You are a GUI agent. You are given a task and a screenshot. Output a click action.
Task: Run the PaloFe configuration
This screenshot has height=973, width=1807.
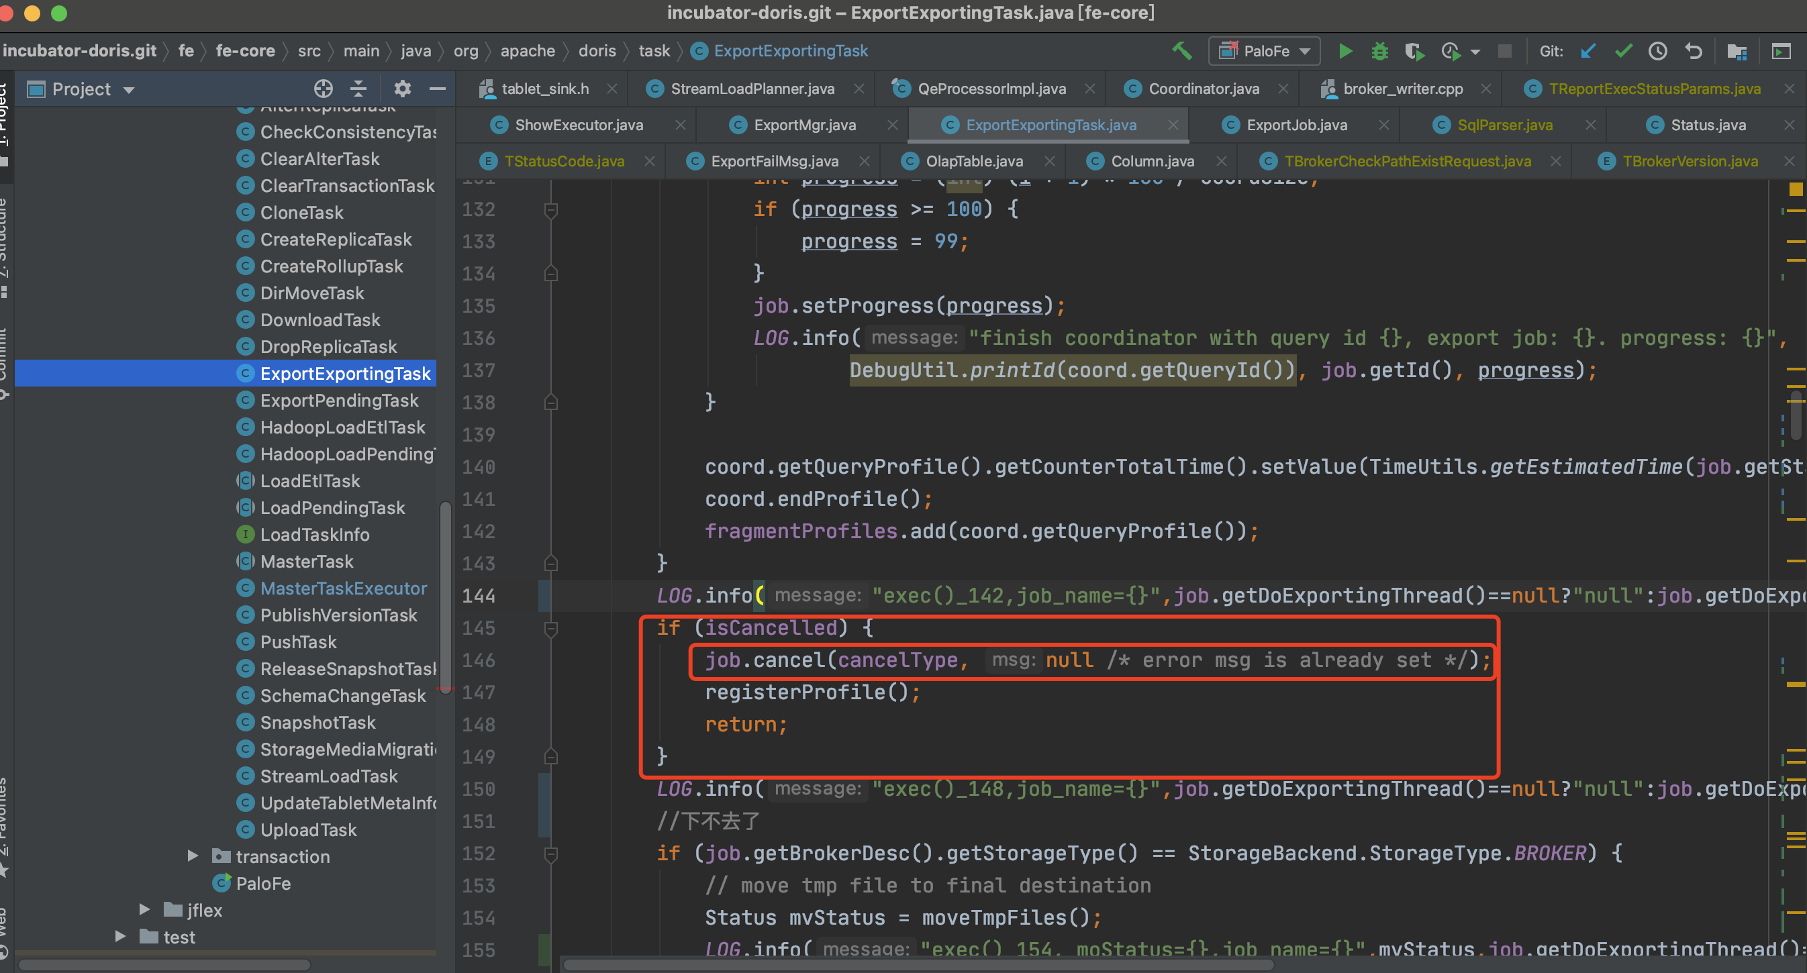(1345, 51)
